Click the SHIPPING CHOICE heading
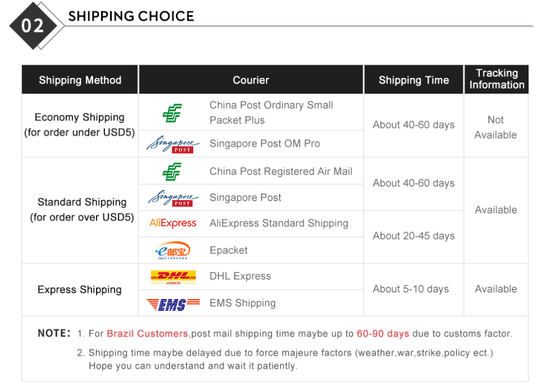The width and height of the screenshot is (537, 382). [x=131, y=16]
